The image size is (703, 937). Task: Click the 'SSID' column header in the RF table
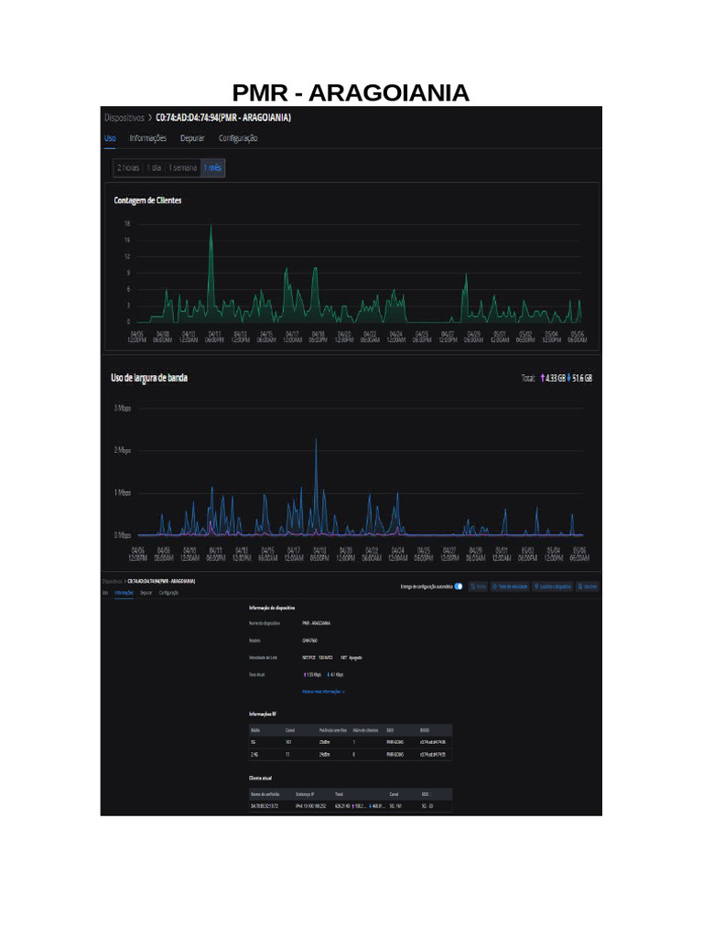(390, 730)
